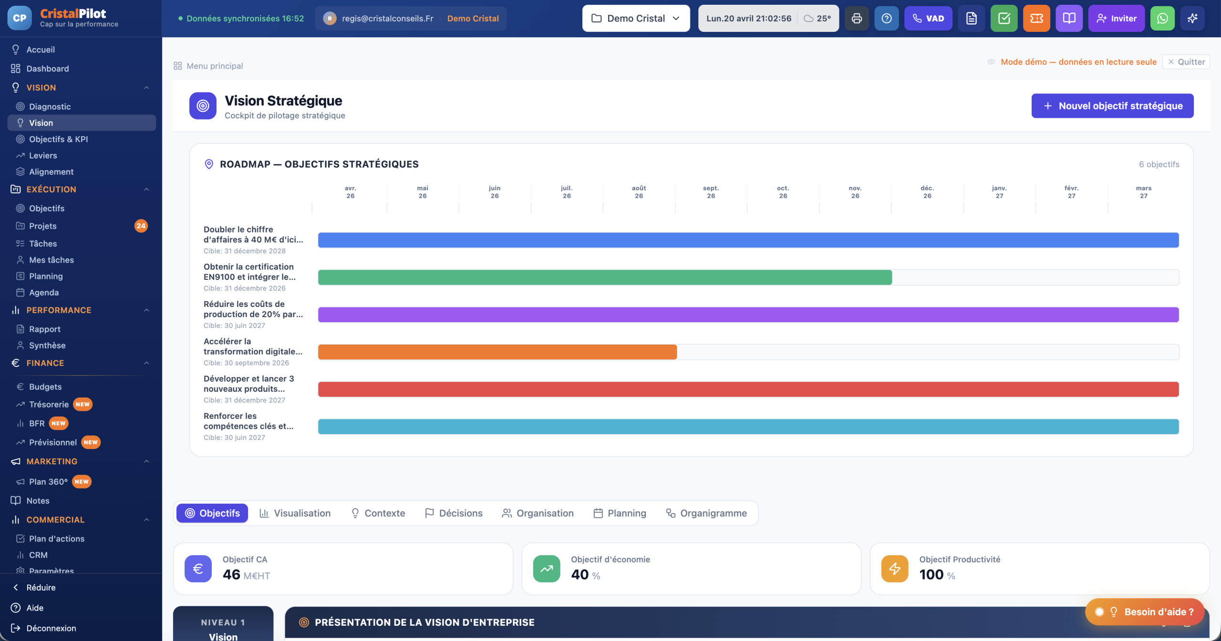Switch to the Organigramme tab

706,513
